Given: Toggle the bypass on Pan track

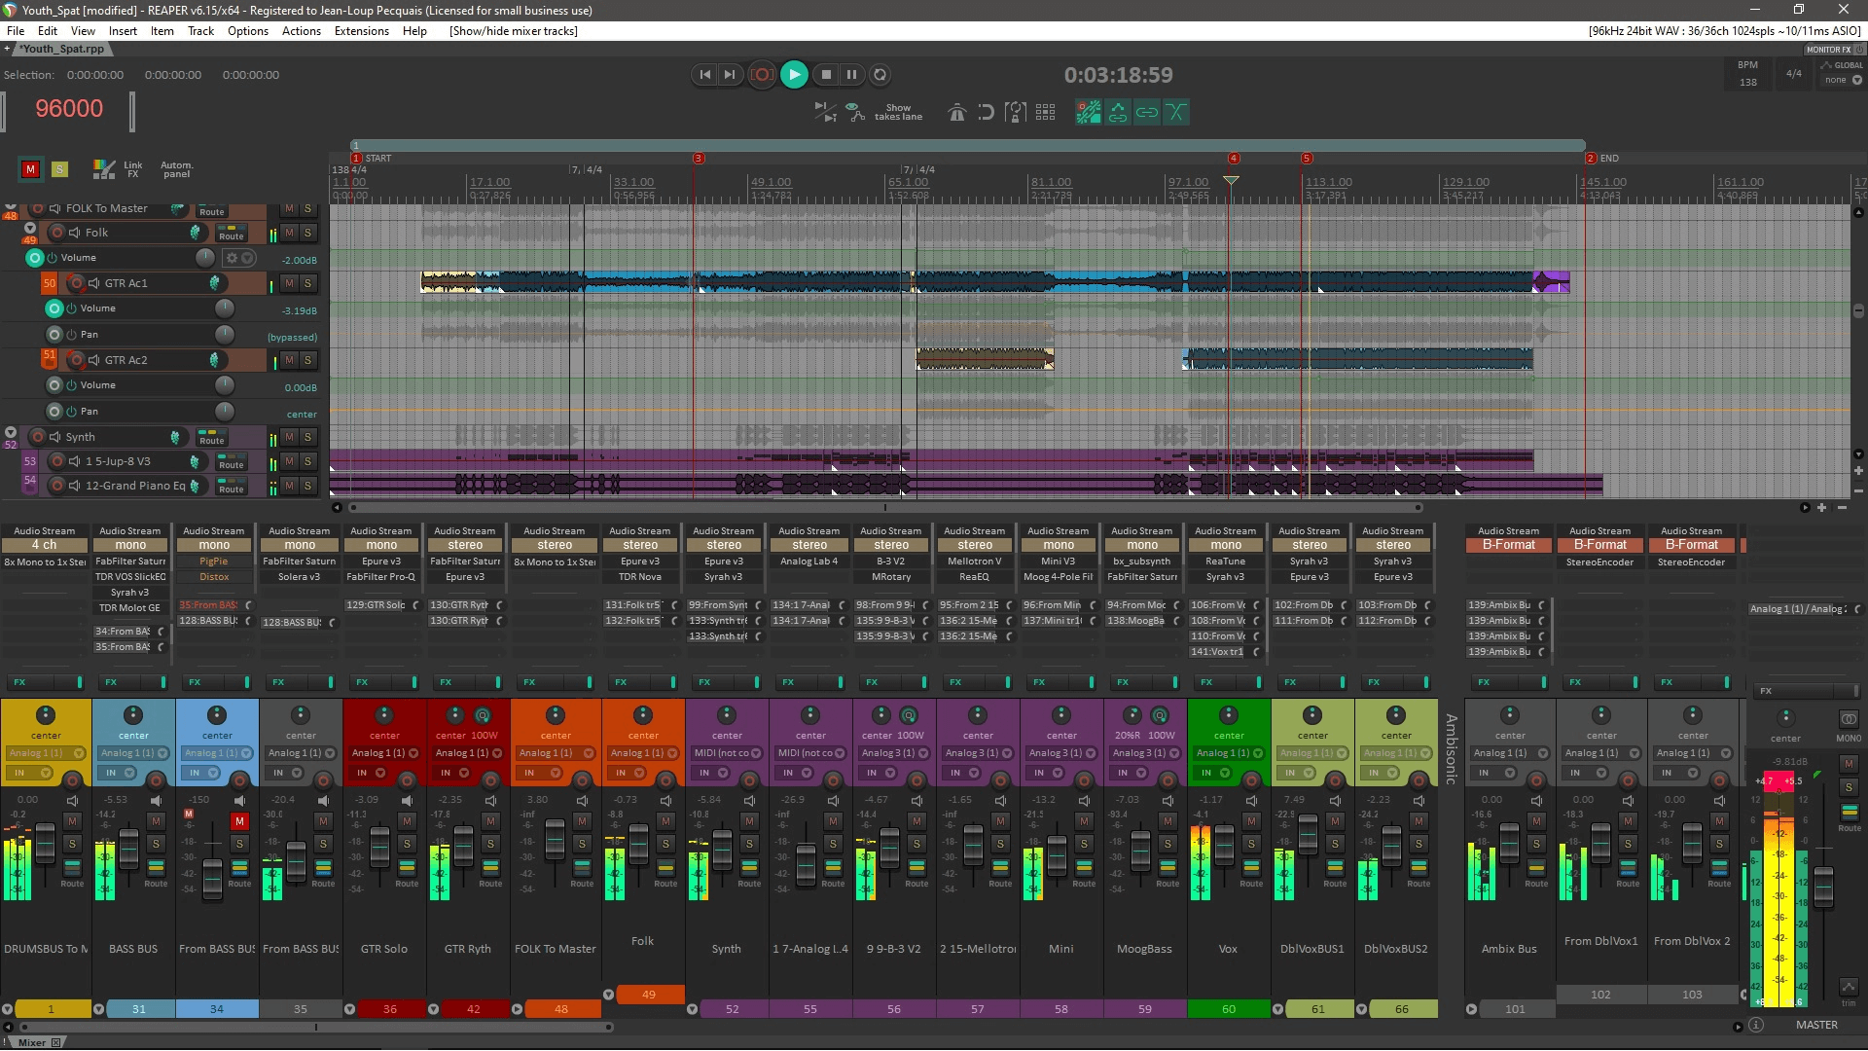Looking at the screenshot, I should [x=72, y=334].
